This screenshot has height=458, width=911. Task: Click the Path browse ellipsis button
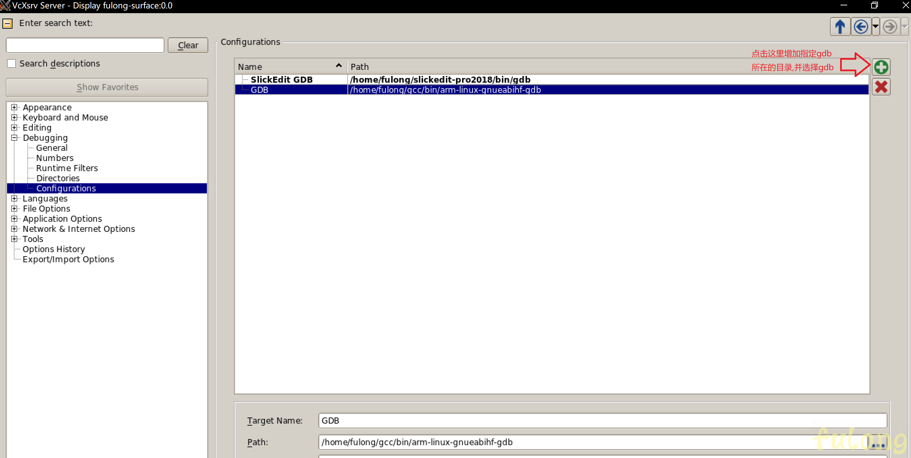click(x=878, y=442)
